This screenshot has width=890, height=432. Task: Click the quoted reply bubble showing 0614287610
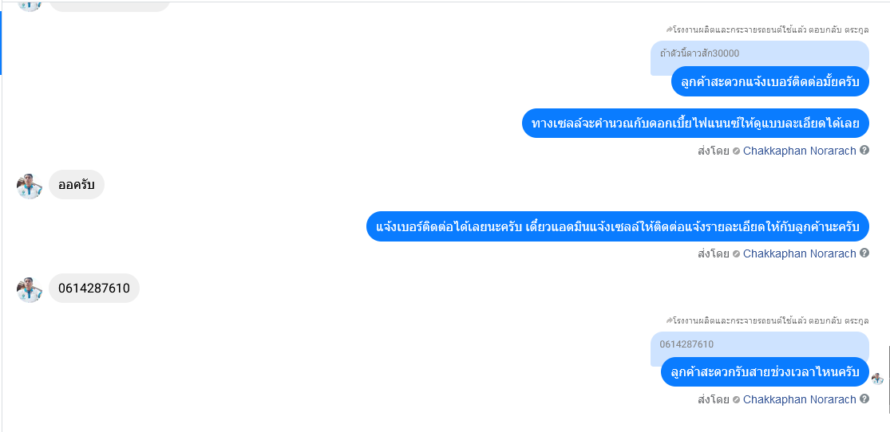coord(759,344)
